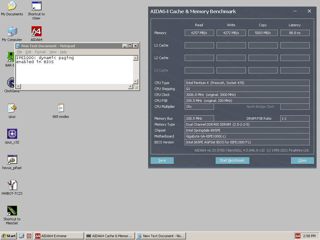The width and height of the screenshot is (320, 240).
Task: Click Notepad horizontal scrollbar right arrow
Action: (x=131, y=87)
